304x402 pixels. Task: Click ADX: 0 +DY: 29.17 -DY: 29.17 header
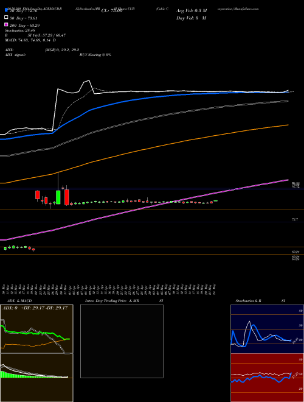[35, 308]
